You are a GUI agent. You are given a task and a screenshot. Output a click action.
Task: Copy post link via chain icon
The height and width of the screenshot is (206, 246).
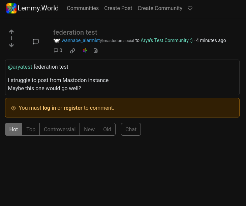point(72,50)
